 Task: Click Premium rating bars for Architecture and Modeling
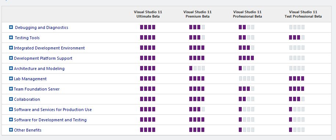tap(197, 68)
